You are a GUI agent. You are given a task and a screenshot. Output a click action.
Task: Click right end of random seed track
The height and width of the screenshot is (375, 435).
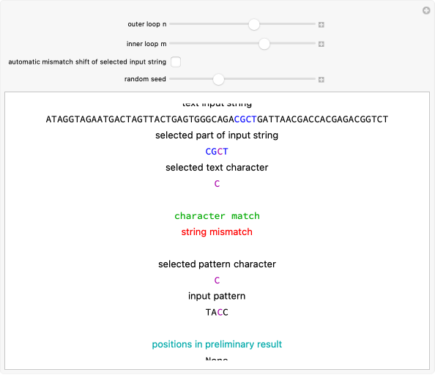click(313, 79)
